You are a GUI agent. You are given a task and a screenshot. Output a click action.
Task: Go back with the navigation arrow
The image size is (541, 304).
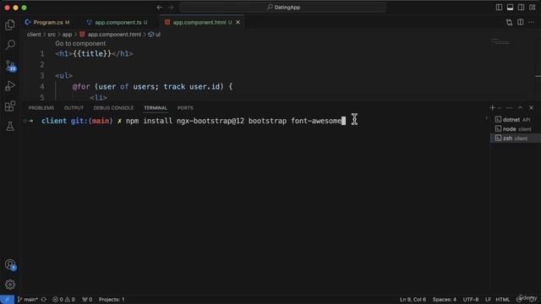click(x=160, y=8)
